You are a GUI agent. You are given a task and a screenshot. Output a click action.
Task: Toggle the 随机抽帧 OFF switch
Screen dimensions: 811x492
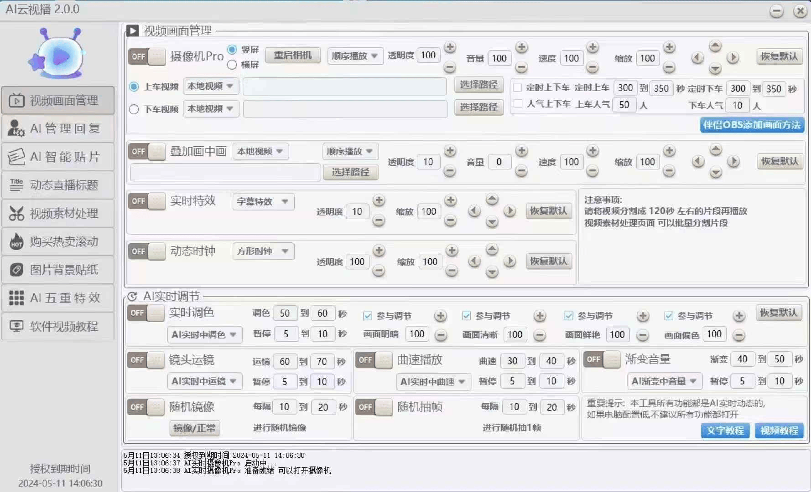click(x=374, y=407)
